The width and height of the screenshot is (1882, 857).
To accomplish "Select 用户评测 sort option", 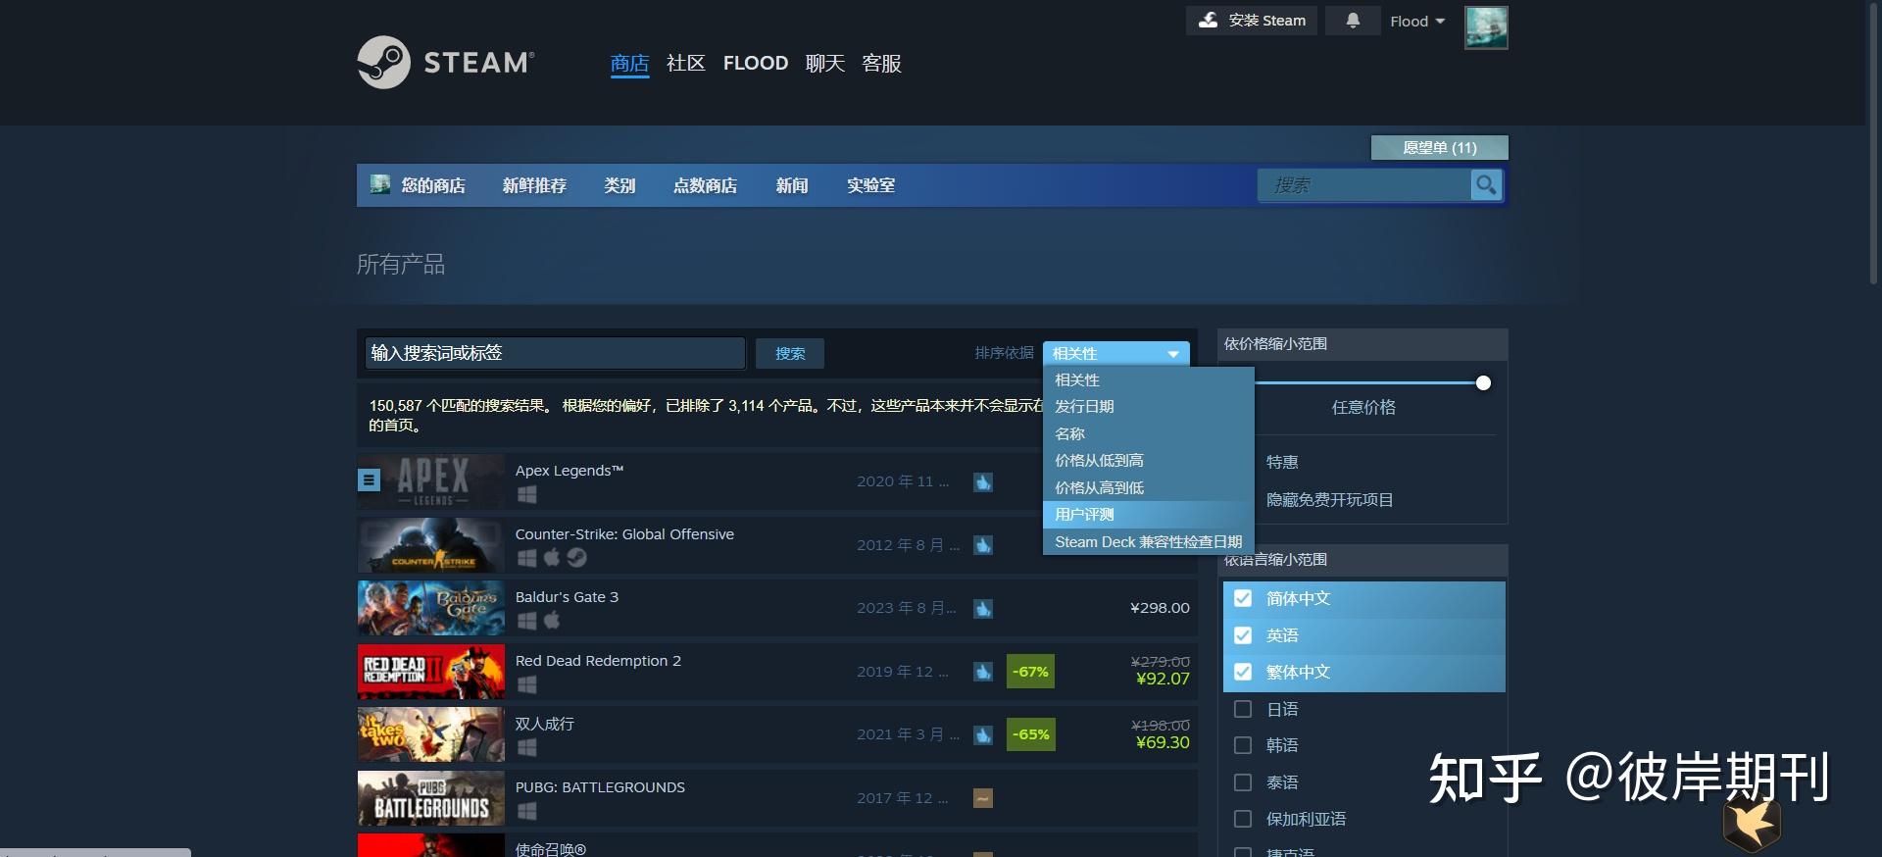I will (1149, 515).
